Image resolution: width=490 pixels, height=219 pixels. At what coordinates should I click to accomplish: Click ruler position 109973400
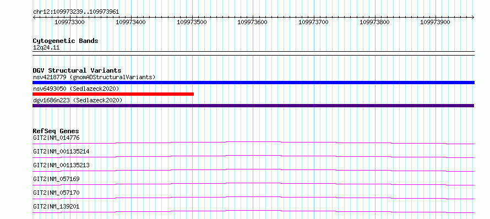(x=130, y=22)
